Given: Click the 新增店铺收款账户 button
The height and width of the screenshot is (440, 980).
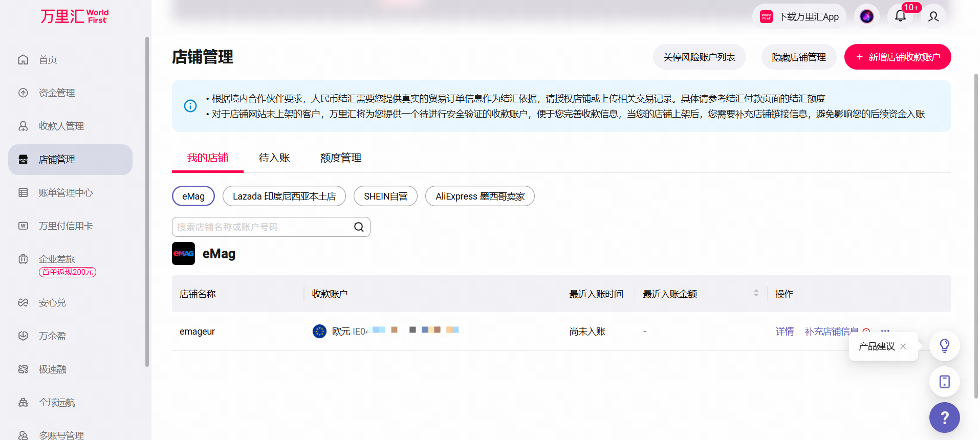Looking at the screenshot, I should point(898,57).
